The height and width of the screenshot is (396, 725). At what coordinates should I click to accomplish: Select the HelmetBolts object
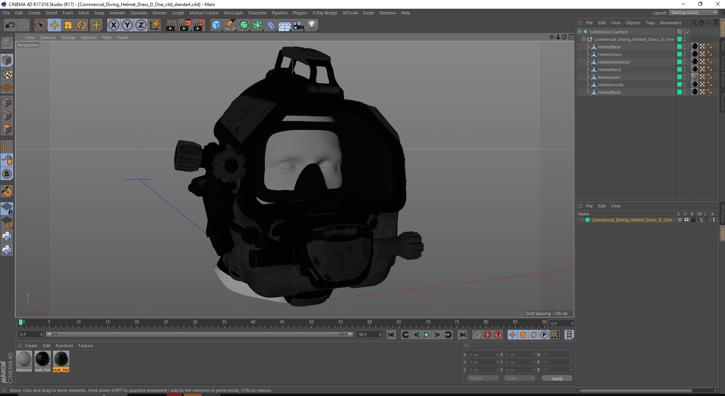tap(609, 92)
